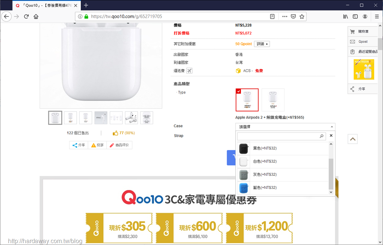
Task: Reload the current page
Action: pos(27,16)
